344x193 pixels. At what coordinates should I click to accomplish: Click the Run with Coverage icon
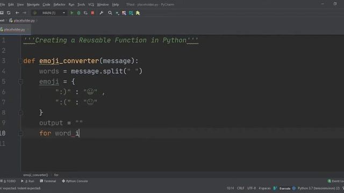pyautogui.click(x=85, y=13)
